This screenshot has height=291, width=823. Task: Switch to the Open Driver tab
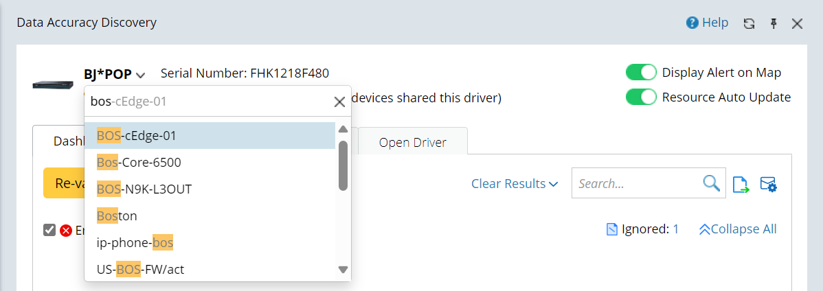point(412,143)
